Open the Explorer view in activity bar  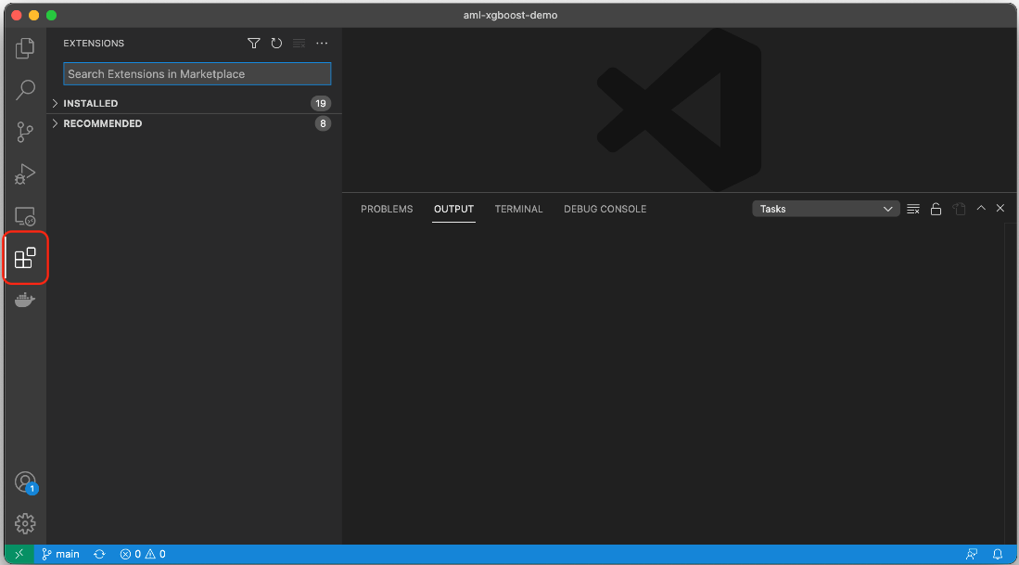25,48
